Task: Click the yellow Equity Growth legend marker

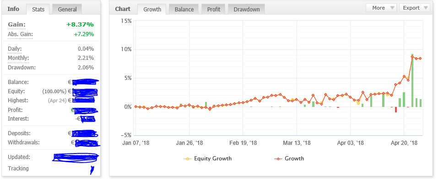Action: pos(188,159)
